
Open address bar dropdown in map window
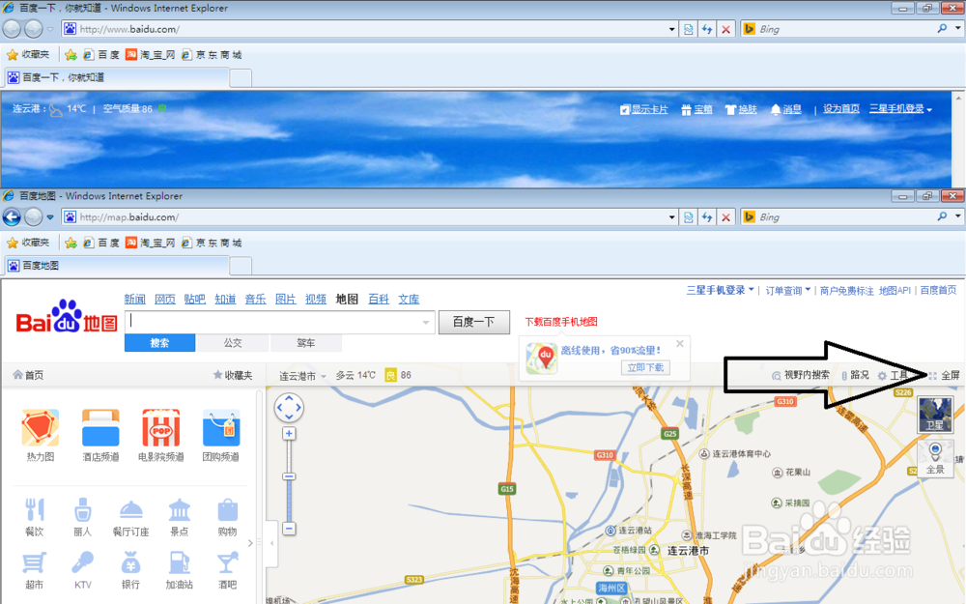click(672, 216)
